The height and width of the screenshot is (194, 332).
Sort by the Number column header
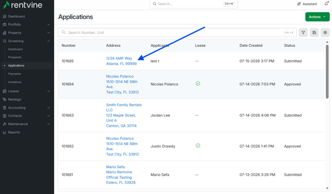(x=68, y=45)
